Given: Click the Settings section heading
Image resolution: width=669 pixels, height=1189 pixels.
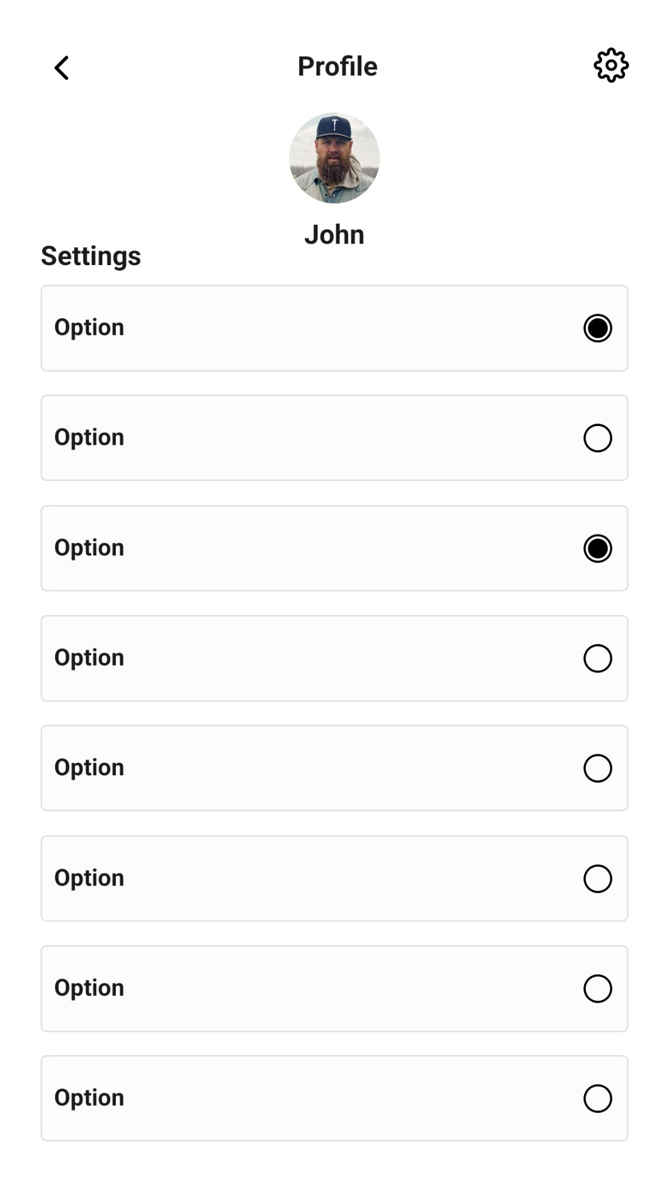Looking at the screenshot, I should (x=91, y=256).
